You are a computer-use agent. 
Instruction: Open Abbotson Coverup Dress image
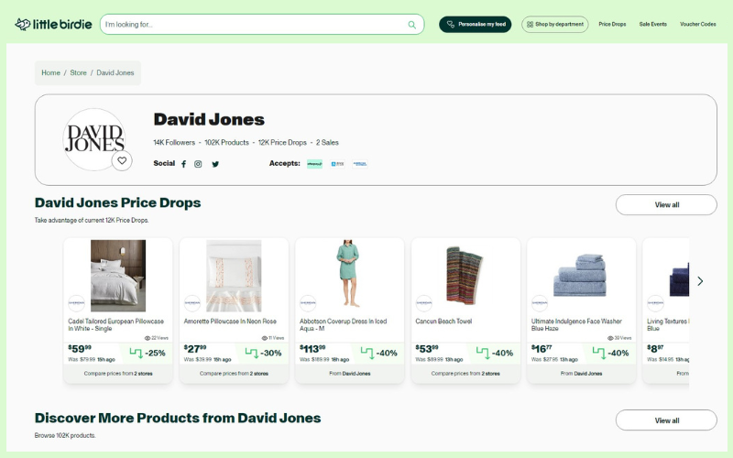pos(348,273)
